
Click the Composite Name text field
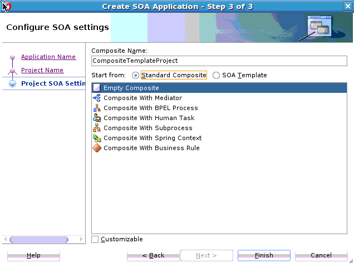tap(219, 61)
